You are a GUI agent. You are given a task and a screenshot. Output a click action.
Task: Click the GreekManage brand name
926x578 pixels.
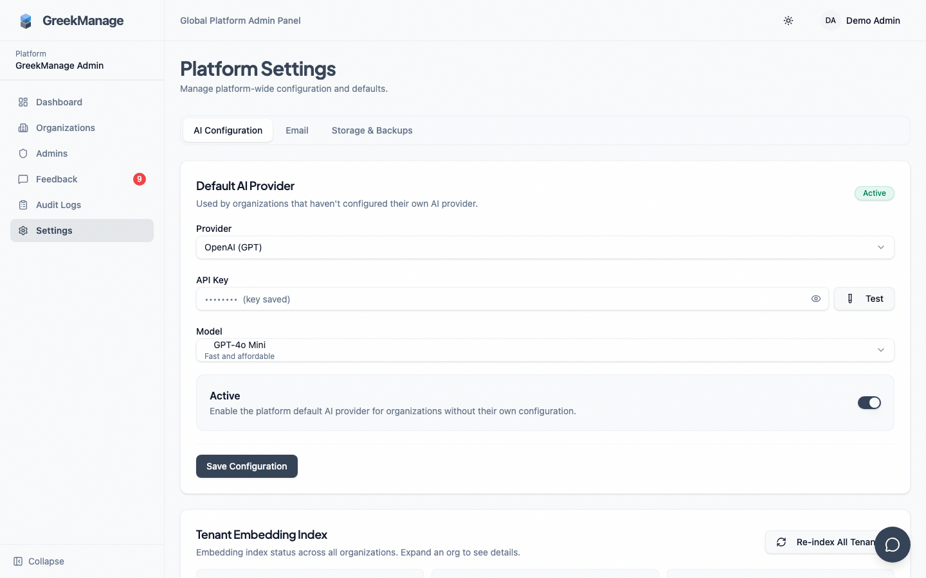pos(83,21)
